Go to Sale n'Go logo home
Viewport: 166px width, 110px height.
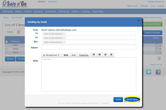pyautogui.click(x=15, y=4)
